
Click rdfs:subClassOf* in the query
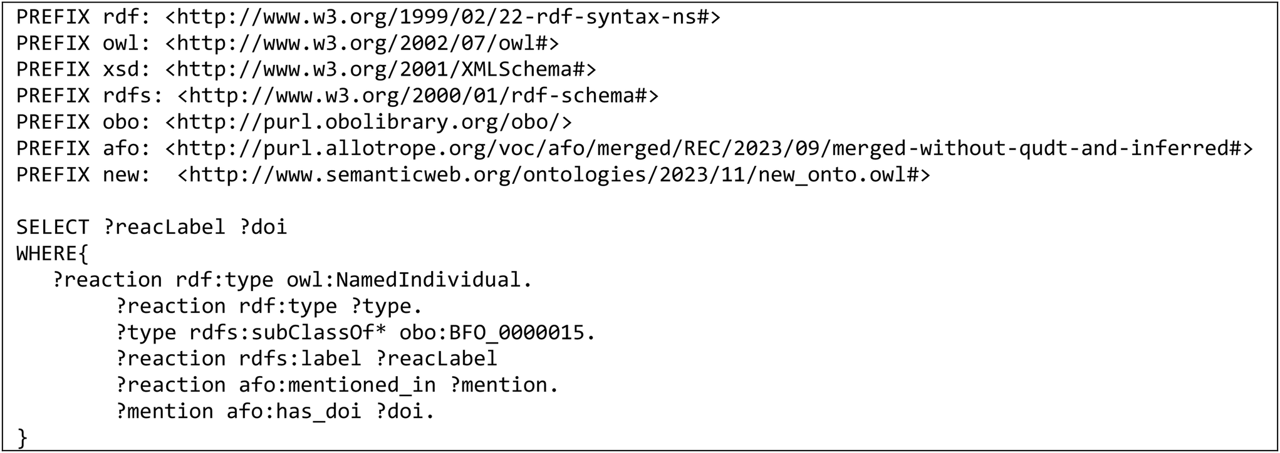pos(313,332)
